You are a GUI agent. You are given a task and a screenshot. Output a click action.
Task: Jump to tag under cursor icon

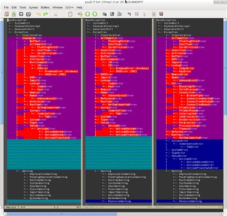point(144,14)
